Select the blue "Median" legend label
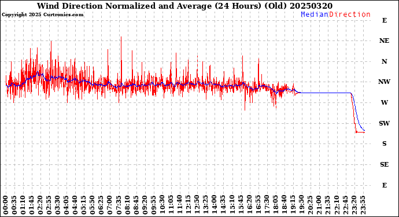399x217 pixels. point(315,14)
